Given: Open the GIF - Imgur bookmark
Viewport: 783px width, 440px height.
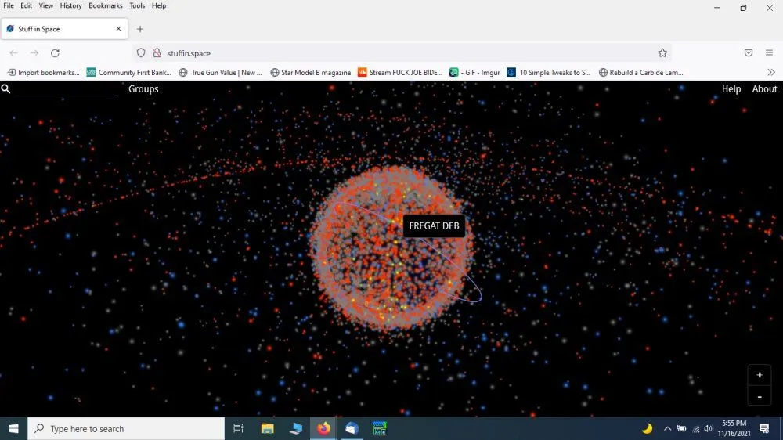Looking at the screenshot, I should (475, 72).
